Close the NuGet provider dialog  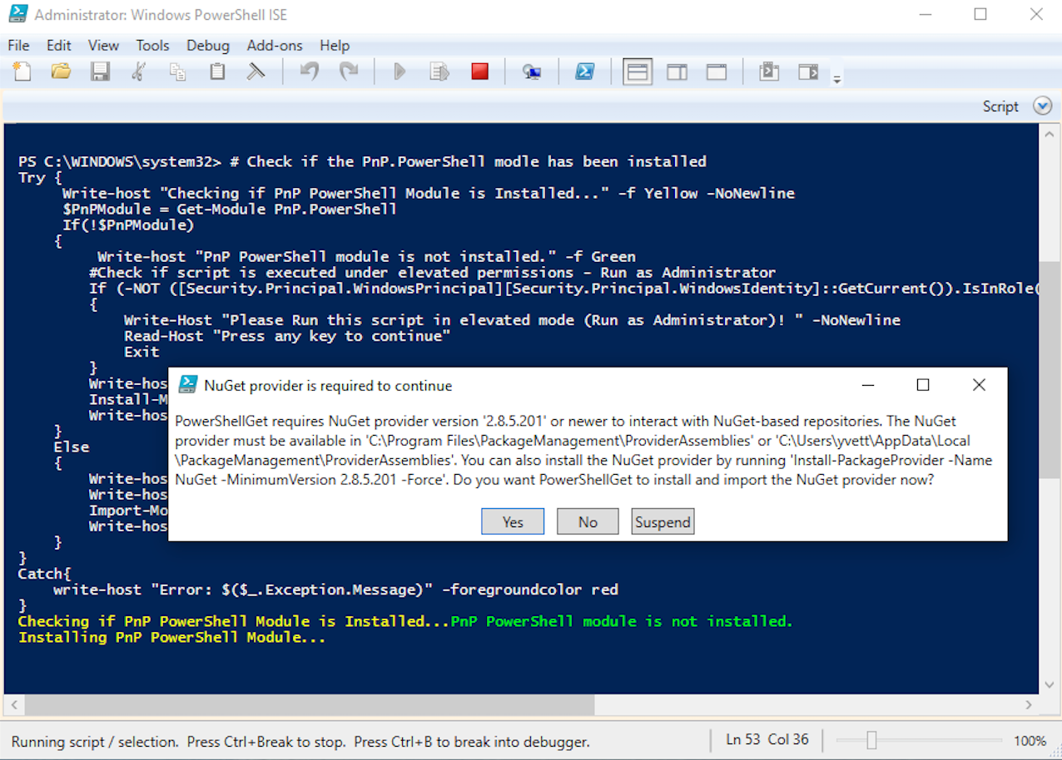click(x=979, y=385)
